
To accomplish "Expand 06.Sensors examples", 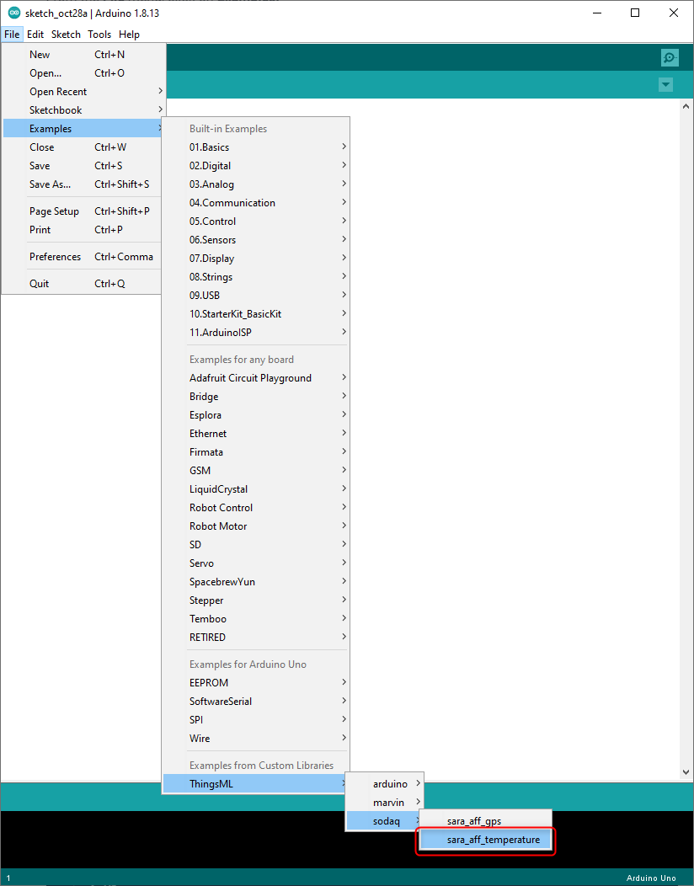I will click(255, 240).
